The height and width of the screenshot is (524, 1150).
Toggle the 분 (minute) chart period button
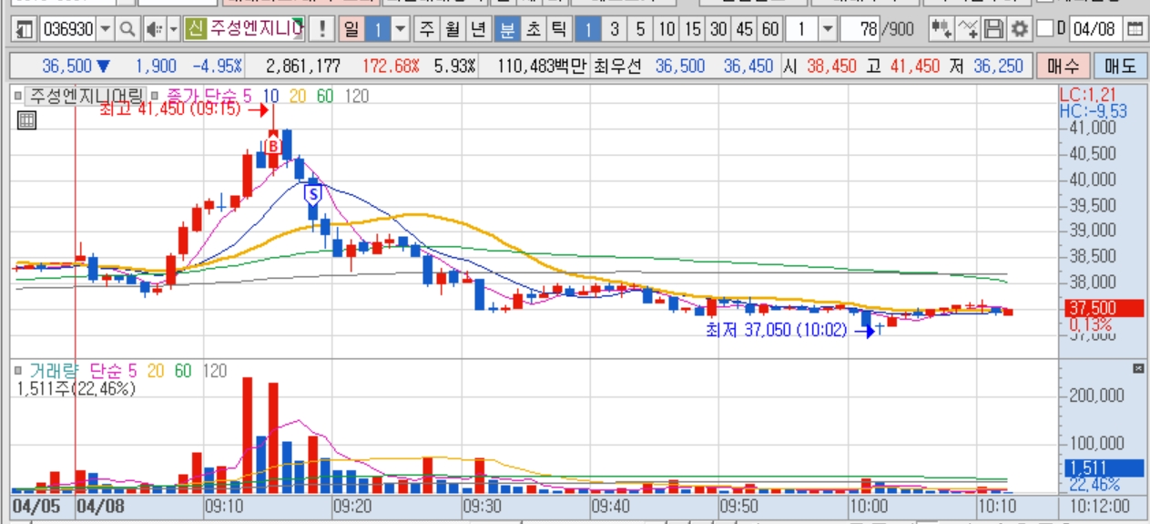(x=506, y=29)
